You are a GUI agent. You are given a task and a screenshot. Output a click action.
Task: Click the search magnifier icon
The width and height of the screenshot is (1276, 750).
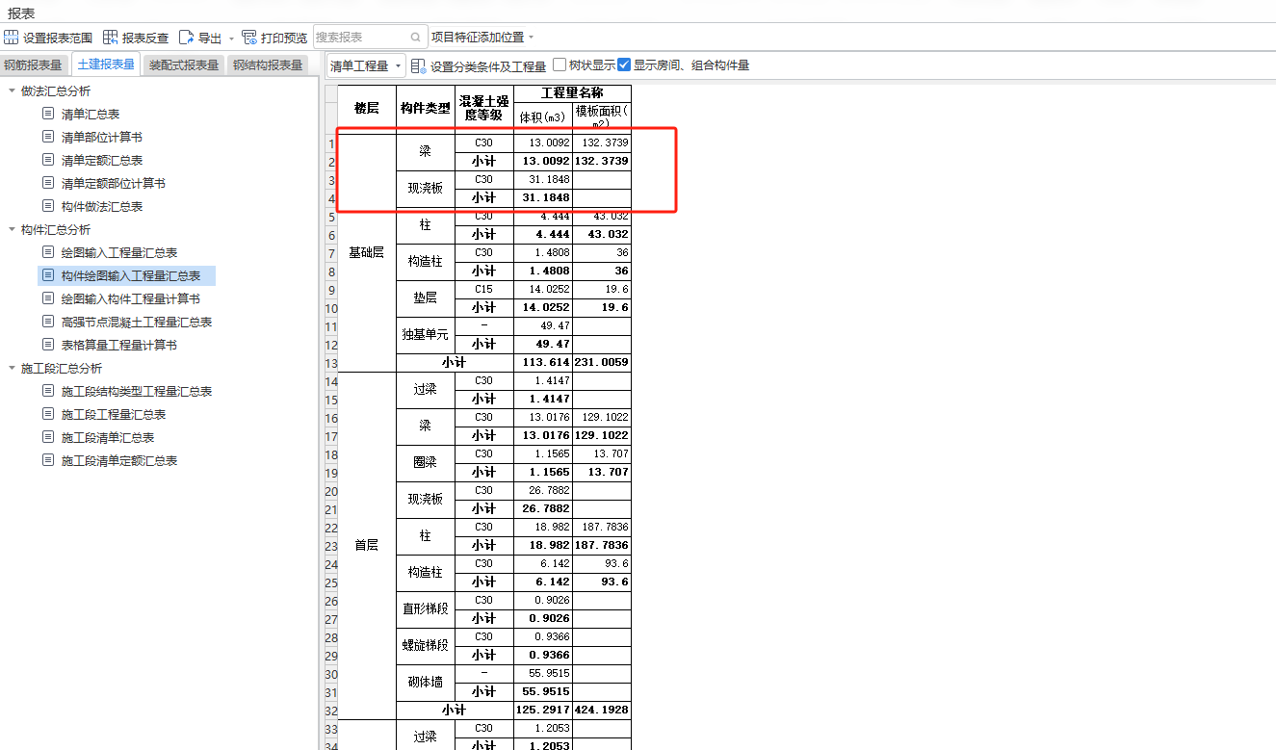tap(417, 38)
